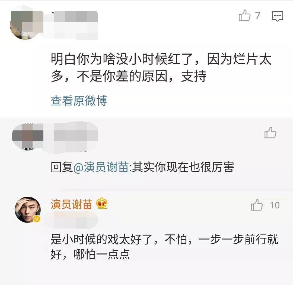Select comment text 明白你为啥没小时候红了
This screenshot has width=293, height=285.
[x=122, y=59]
